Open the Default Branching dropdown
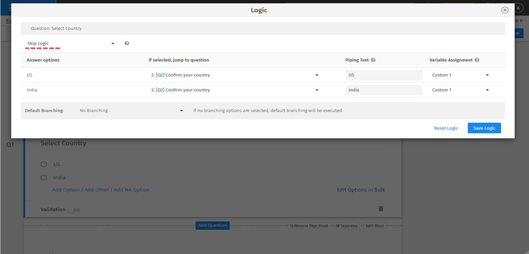529x254 pixels. [181, 110]
